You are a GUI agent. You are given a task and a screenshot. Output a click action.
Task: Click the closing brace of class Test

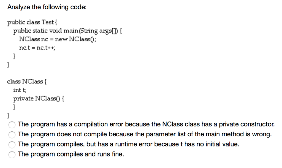coord(8,65)
